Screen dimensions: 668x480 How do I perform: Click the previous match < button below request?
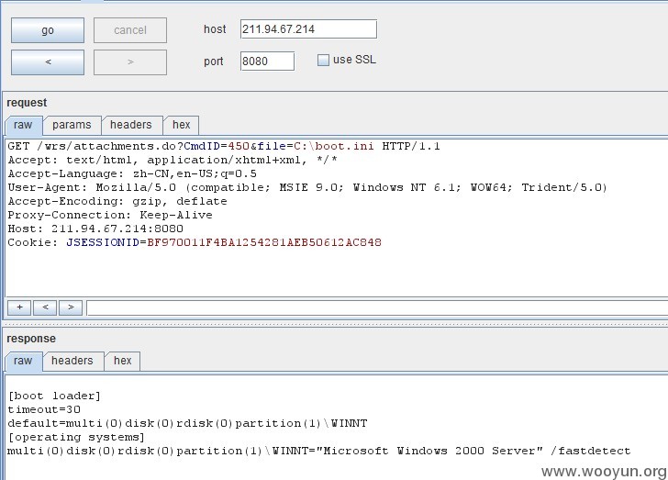click(x=45, y=307)
